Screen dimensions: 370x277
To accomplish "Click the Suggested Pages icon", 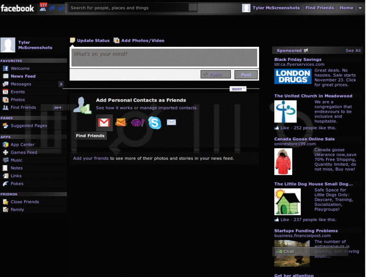I will click(6, 126).
